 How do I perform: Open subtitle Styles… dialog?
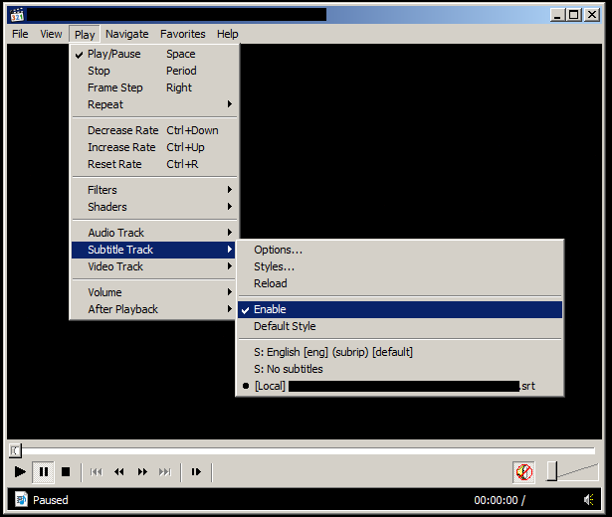click(400, 266)
